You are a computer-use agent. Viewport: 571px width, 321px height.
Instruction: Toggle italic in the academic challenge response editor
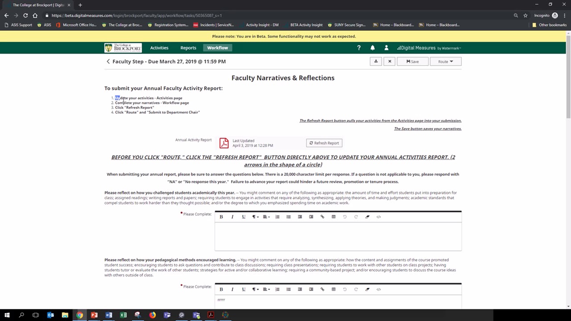click(x=232, y=217)
